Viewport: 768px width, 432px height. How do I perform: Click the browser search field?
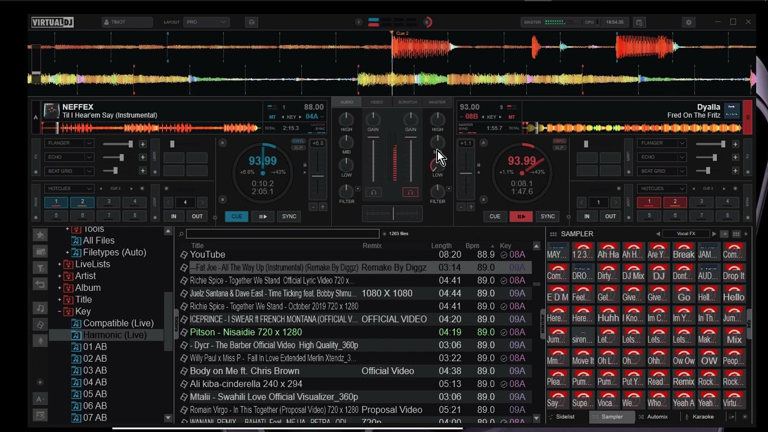(x=282, y=234)
